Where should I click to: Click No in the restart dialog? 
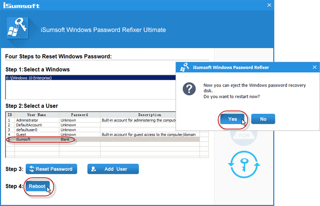[263, 119]
